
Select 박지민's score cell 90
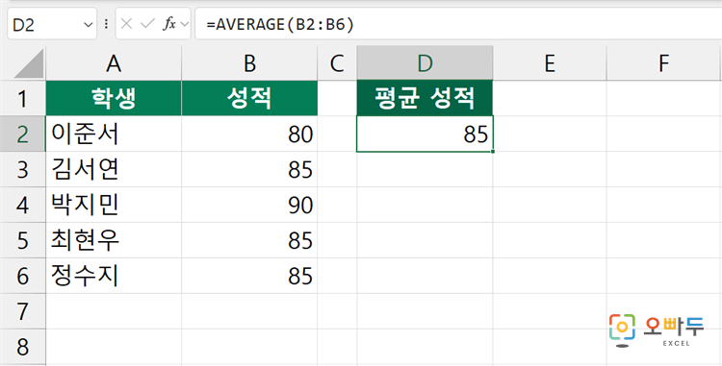click(249, 205)
